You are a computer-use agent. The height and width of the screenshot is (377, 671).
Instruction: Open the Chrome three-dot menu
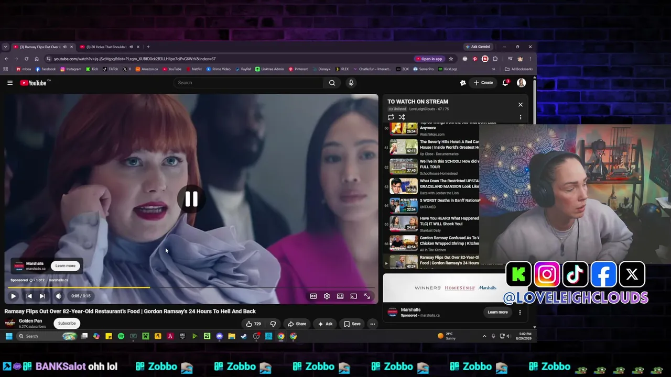pyautogui.click(x=530, y=59)
